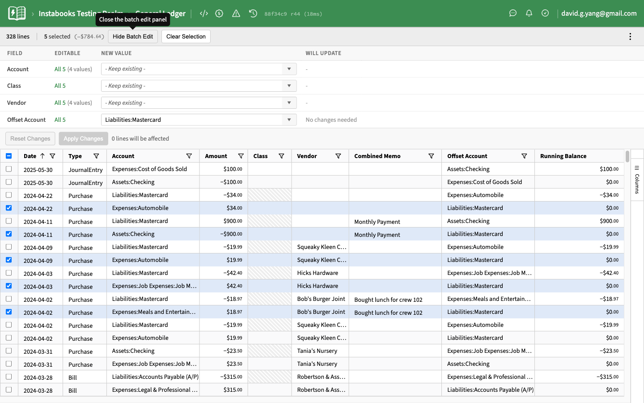
Task: Click the −$315.00 running balance cell
Action: [579, 377]
